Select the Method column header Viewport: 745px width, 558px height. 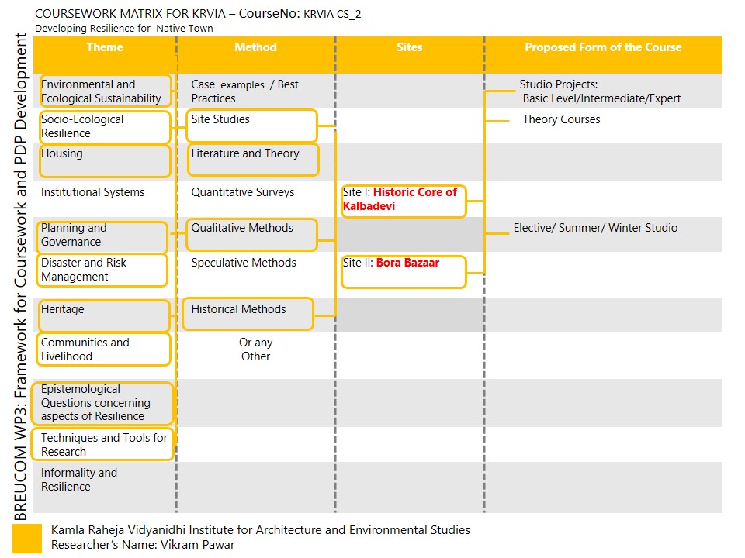click(255, 47)
